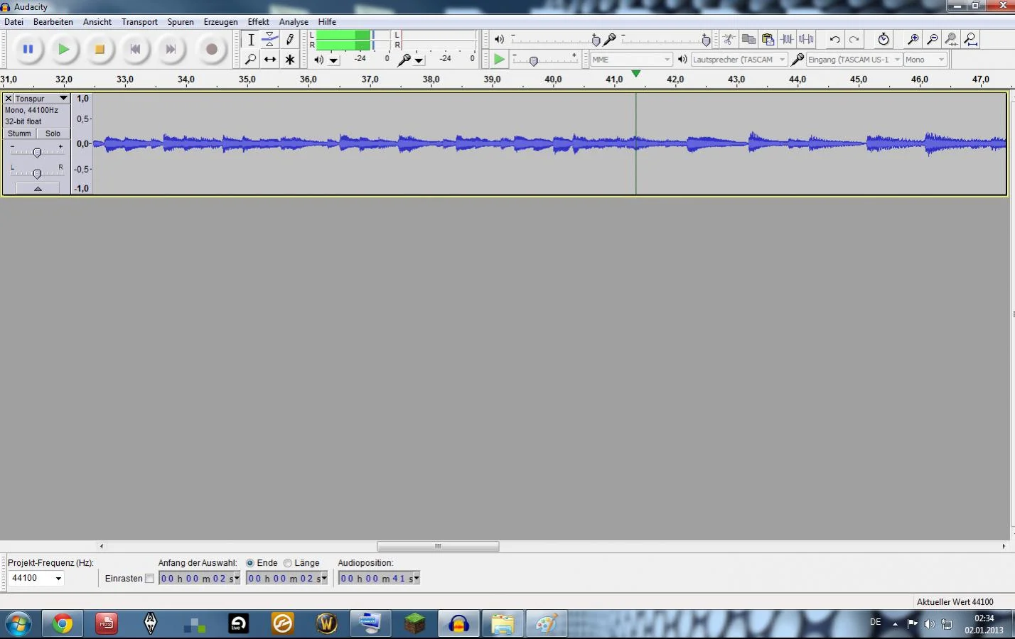Select the Länge radio button
The height and width of the screenshot is (639, 1015).
pyautogui.click(x=288, y=563)
